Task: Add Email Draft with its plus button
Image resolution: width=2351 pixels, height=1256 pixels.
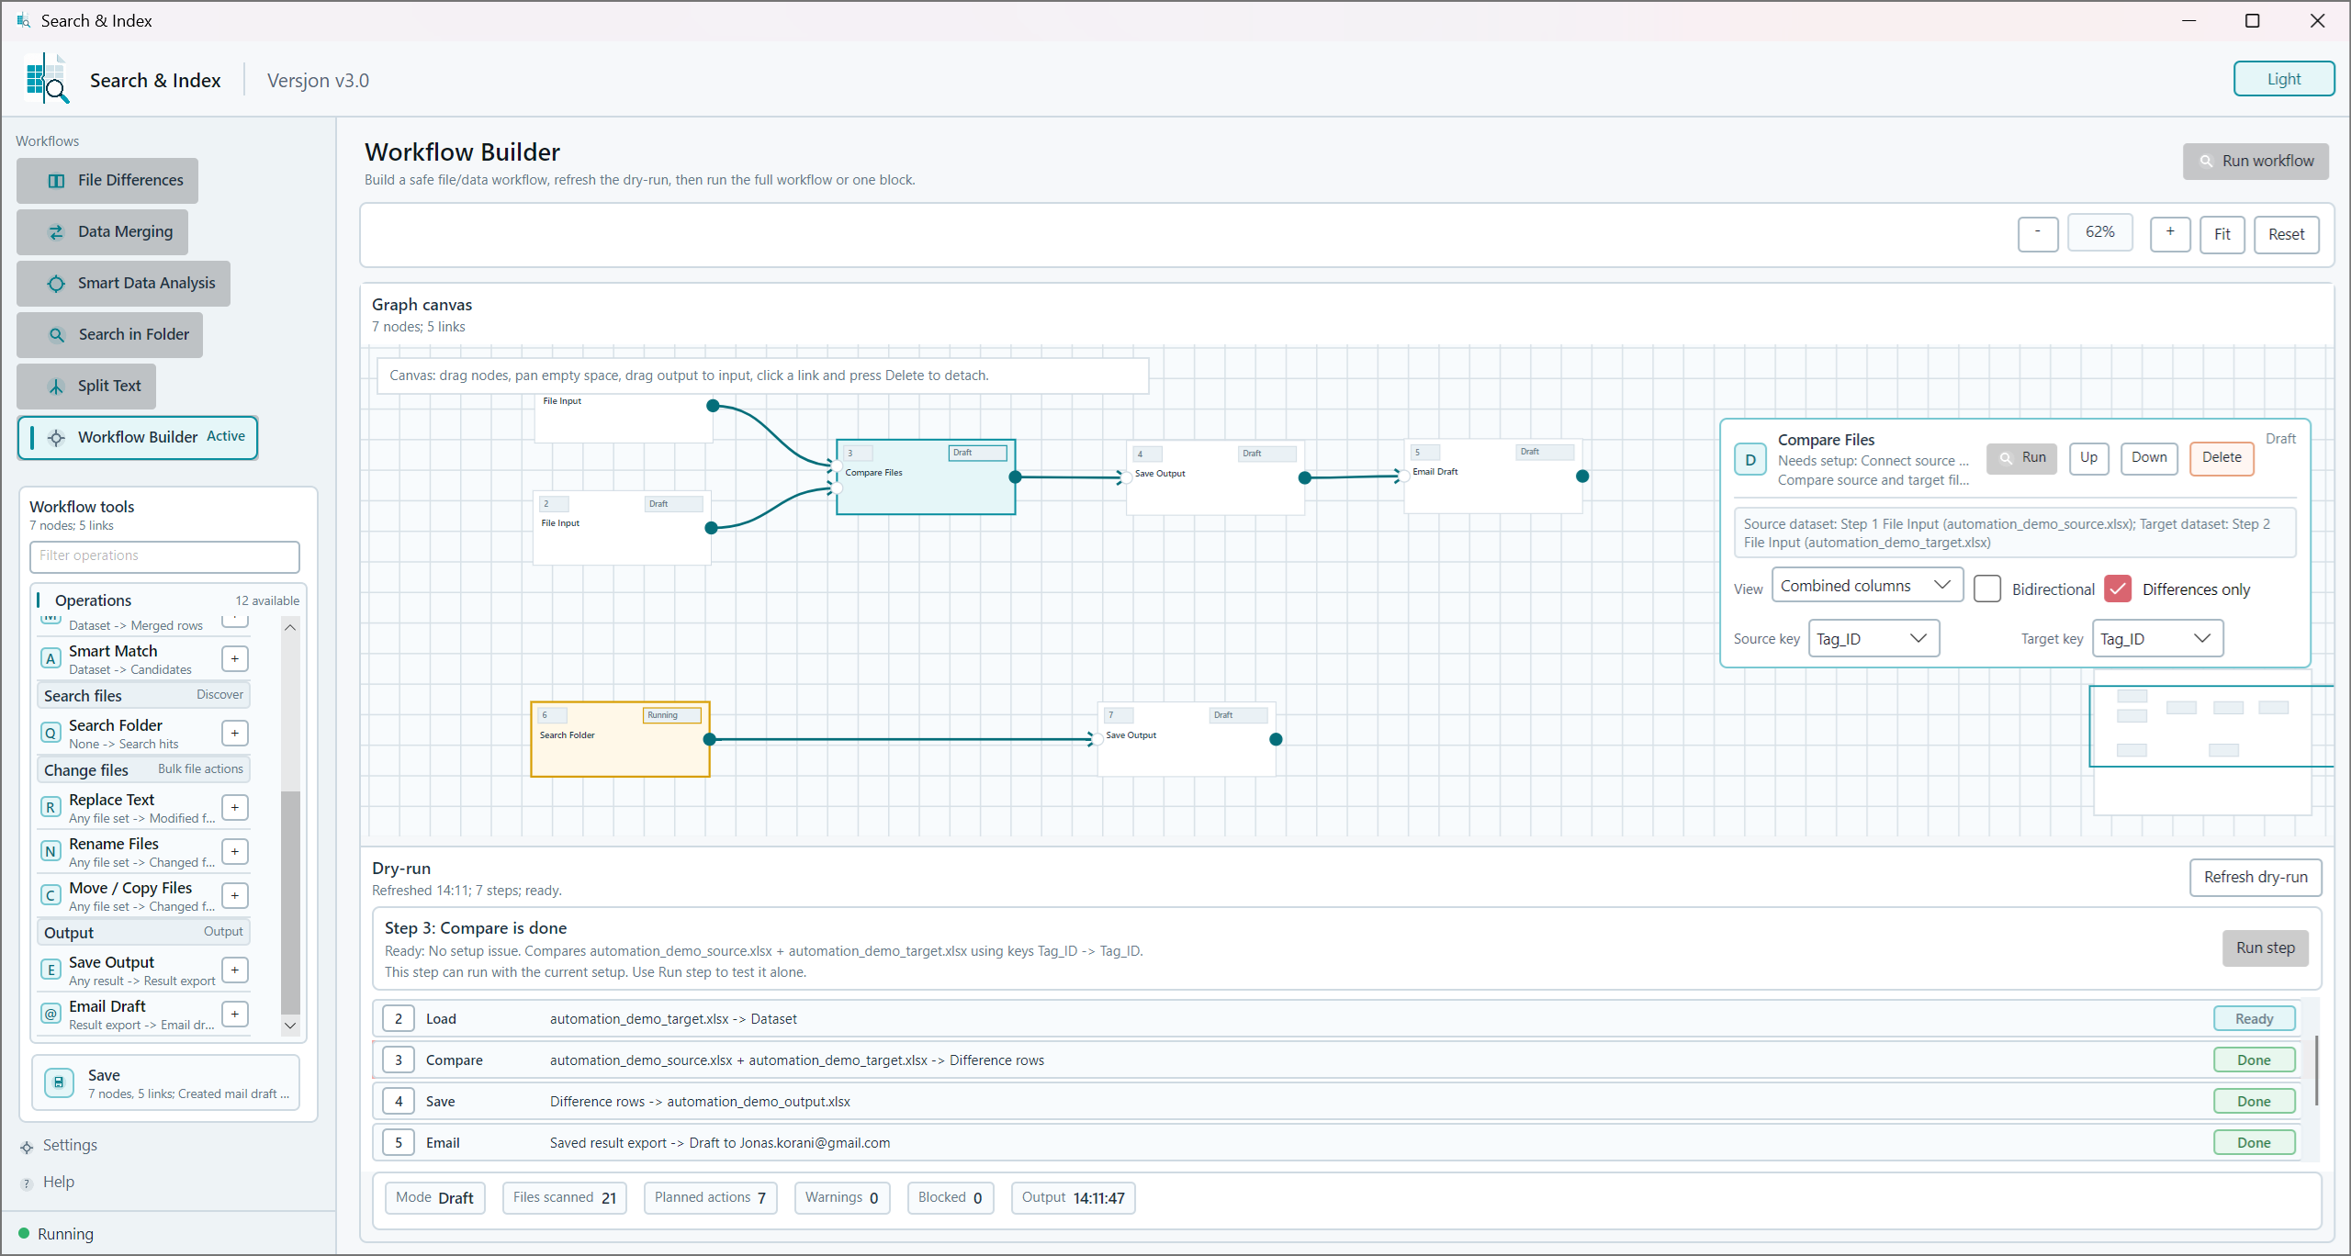Action: 235,1014
